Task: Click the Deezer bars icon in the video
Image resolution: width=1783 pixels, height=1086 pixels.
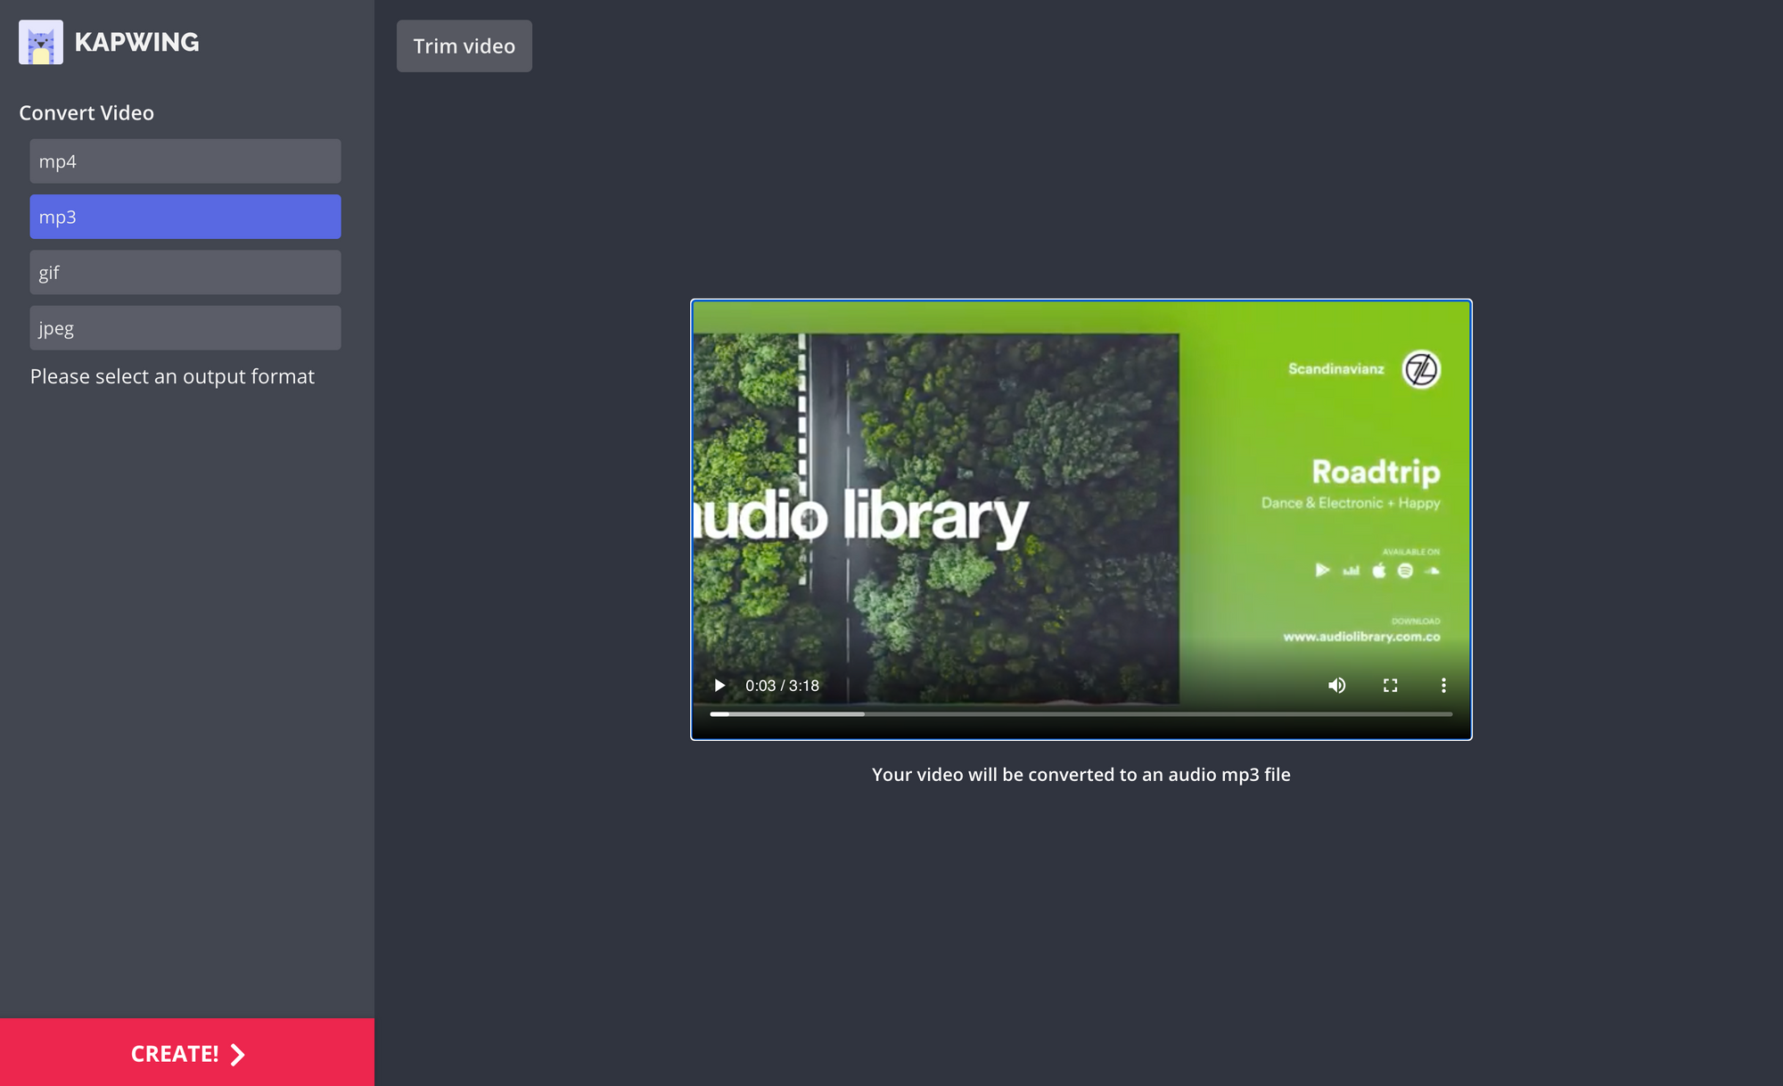Action: point(1352,571)
